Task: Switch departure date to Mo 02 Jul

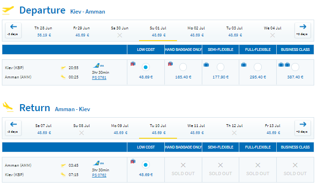Action: click(196, 31)
